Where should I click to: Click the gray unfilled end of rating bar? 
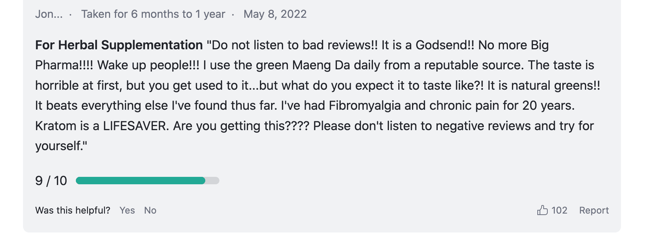213,181
